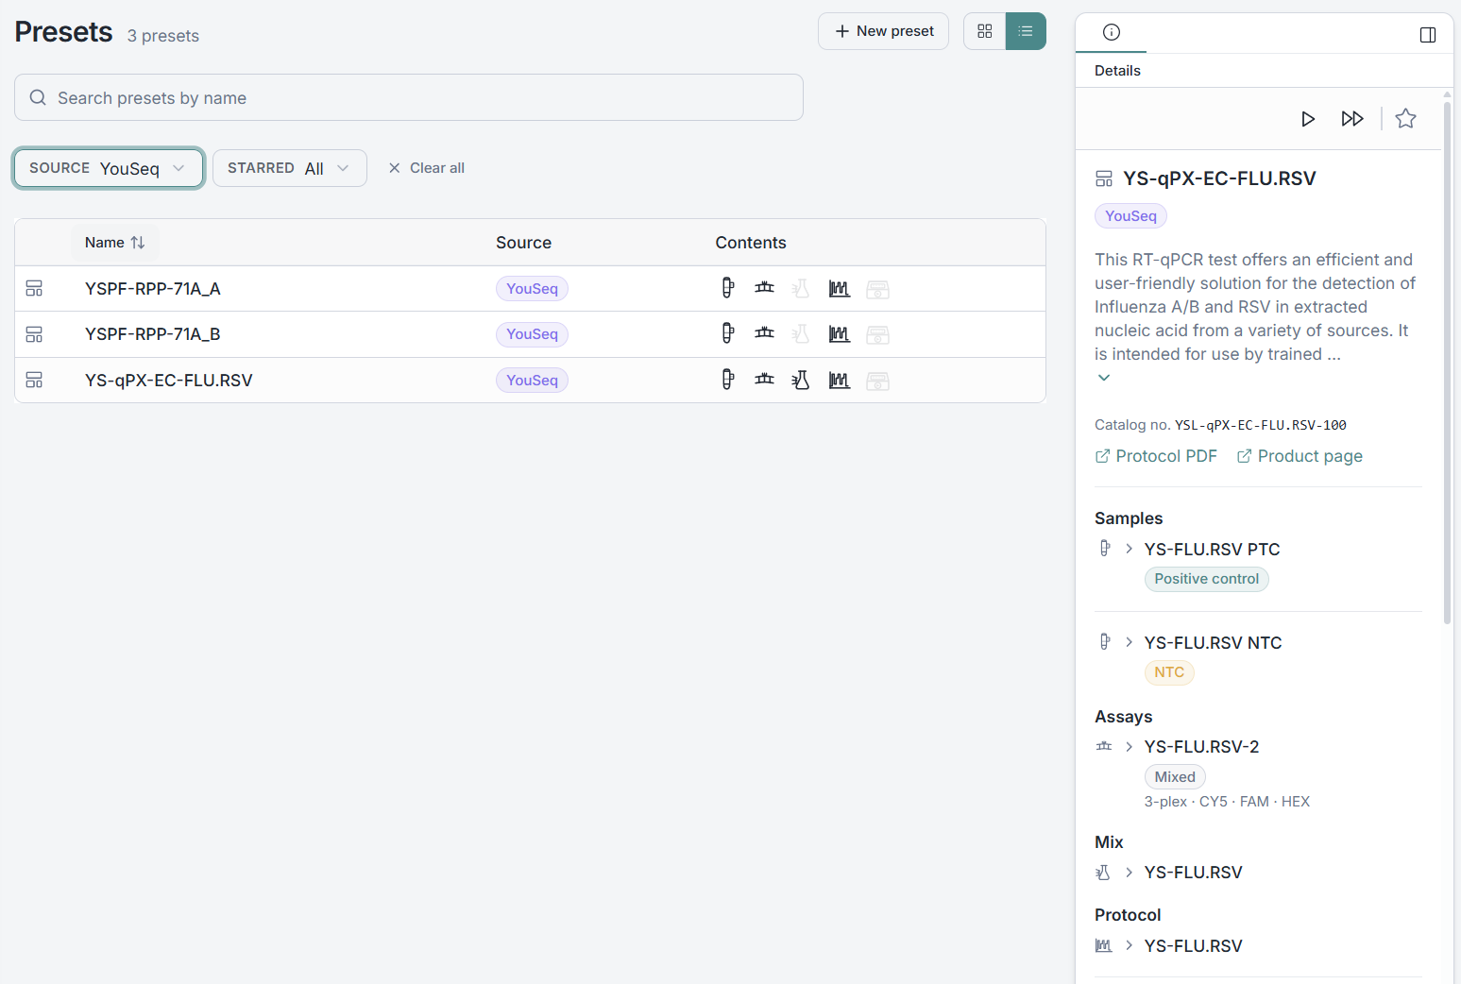
Task: Star the YS-qPX-EC-FLU.RSV preset
Action: coord(1405,119)
